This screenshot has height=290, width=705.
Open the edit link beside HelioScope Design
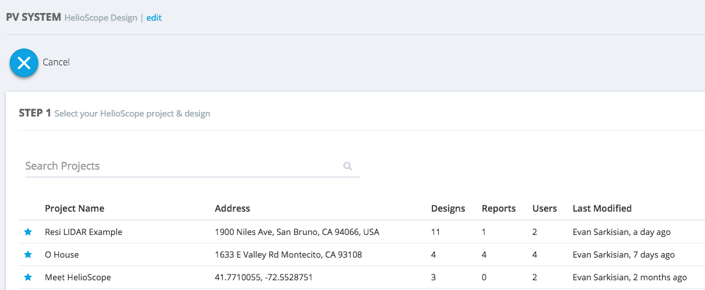point(154,18)
